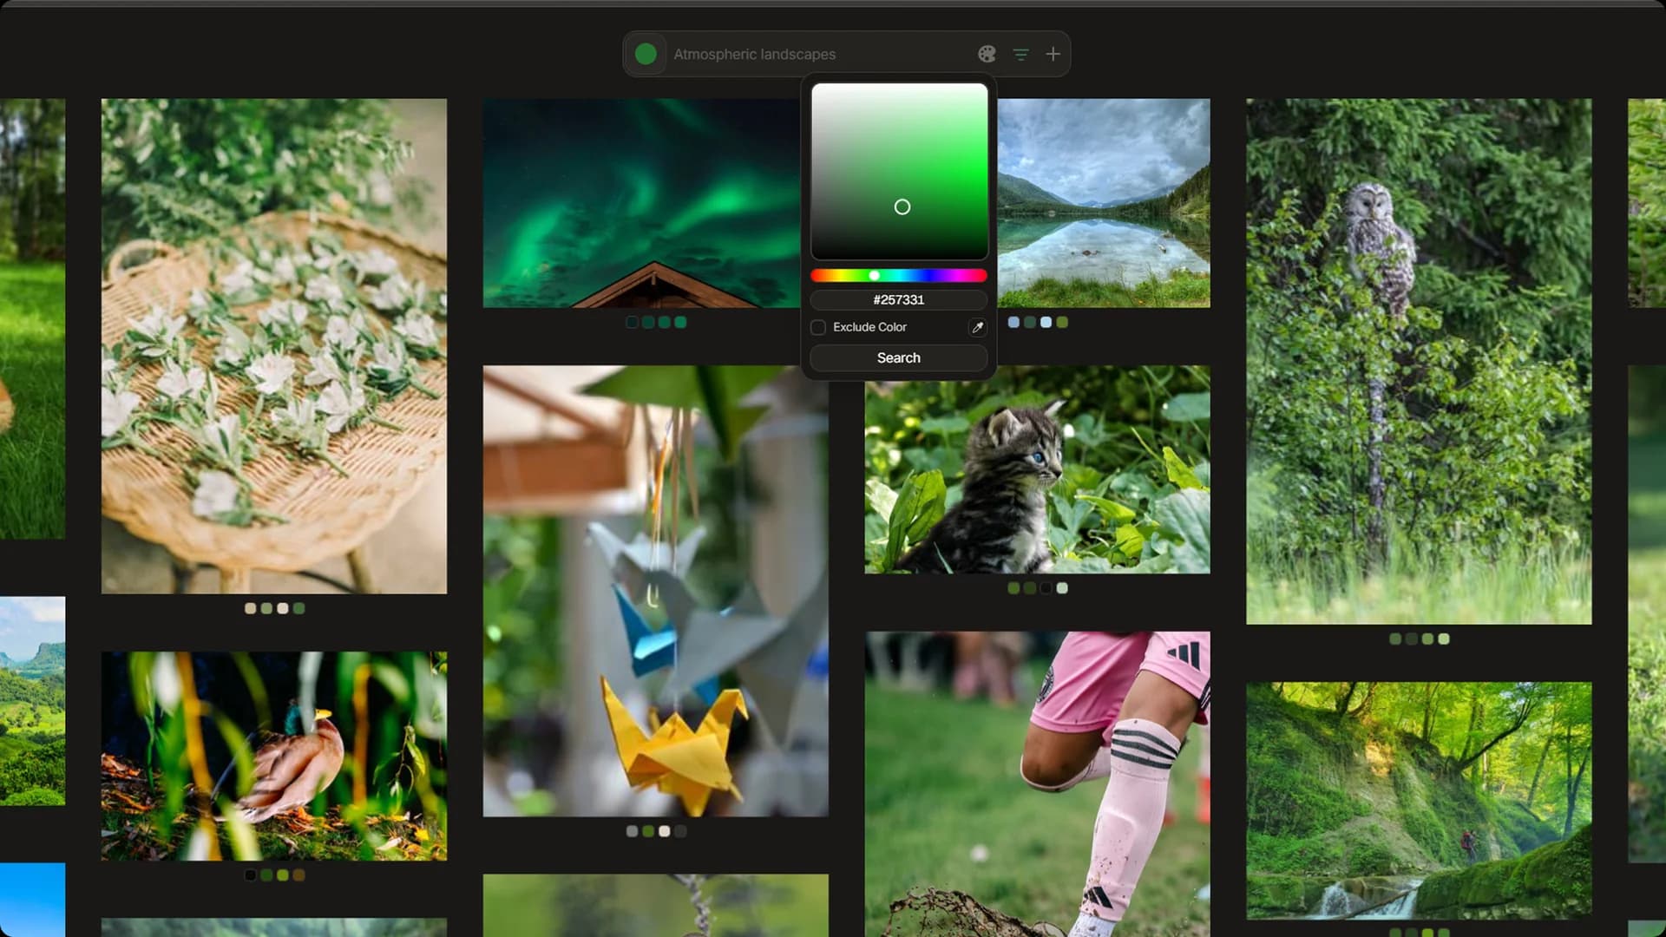This screenshot has height=937, width=1666.
Task: Open the pink soccer kit player photo
Action: [1037, 784]
